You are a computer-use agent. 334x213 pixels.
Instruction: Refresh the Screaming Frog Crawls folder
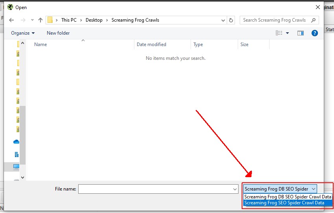point(231,20)
